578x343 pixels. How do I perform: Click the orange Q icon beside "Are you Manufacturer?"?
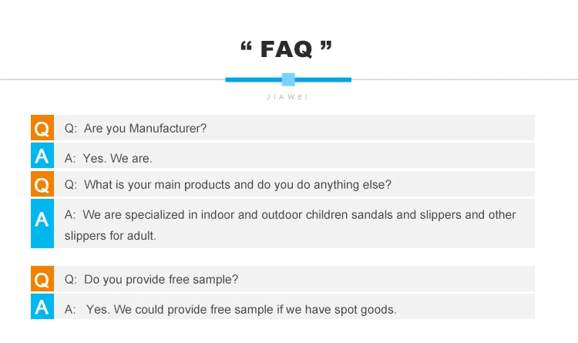pos(42,128)
